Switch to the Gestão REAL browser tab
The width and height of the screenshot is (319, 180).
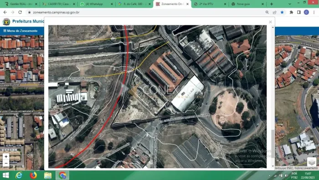pos(21,4)
